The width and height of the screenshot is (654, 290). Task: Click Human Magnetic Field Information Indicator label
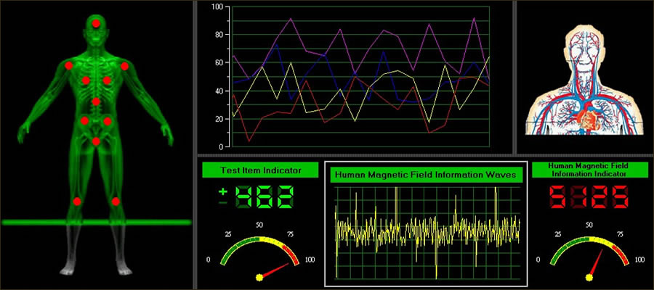(x=589, y=170)
